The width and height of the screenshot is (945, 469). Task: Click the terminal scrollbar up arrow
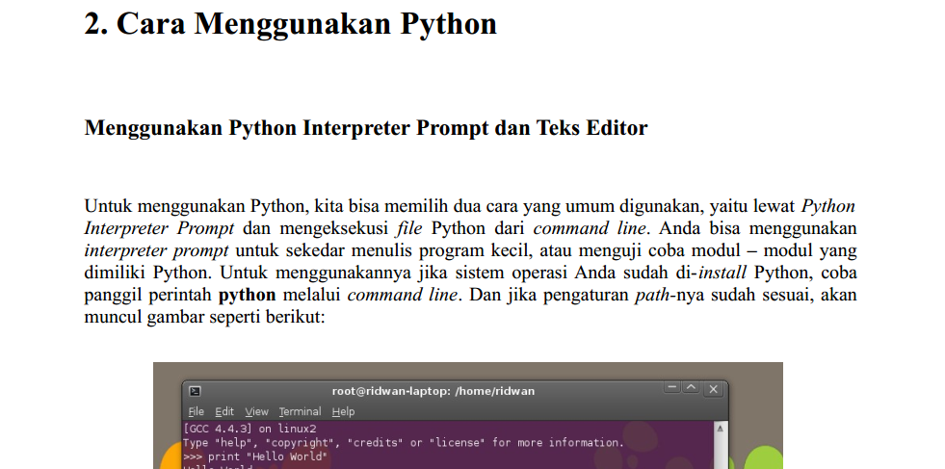[719, 429]
